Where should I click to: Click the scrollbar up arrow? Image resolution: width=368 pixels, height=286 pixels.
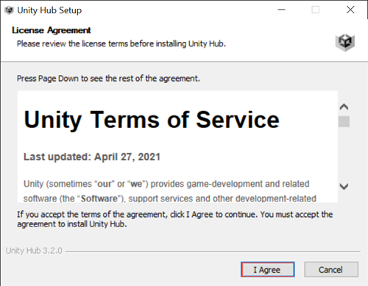tap(344, 107)
